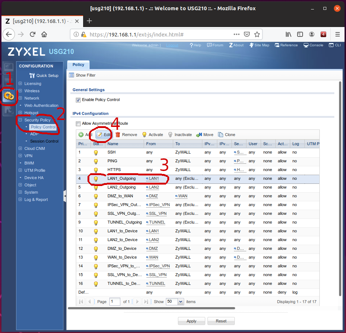The image size is (346, 333).
Task: Toggle status bulb of SSH rule
Action: (x=96, y=152)
